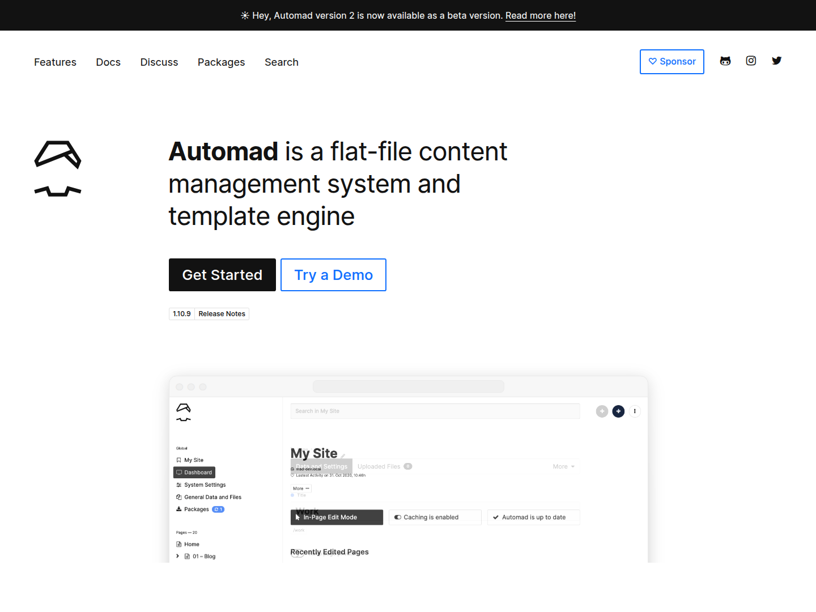Open the Docs menu item

tap(108, 62)
